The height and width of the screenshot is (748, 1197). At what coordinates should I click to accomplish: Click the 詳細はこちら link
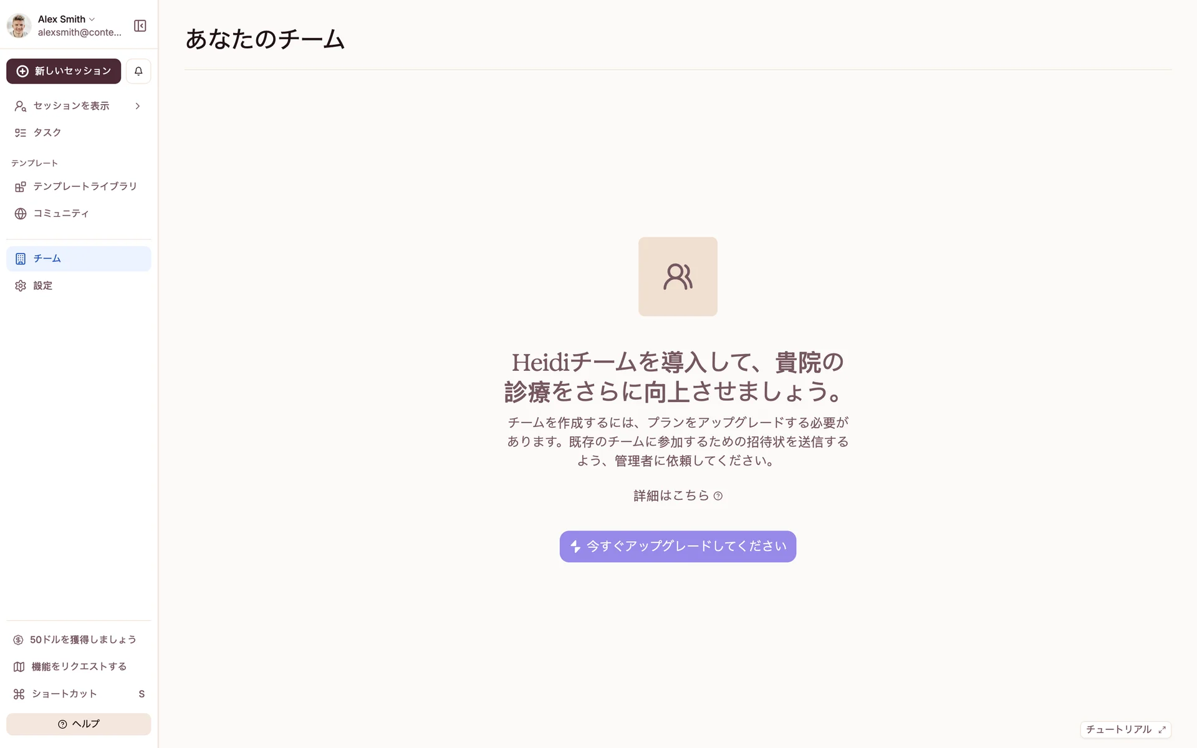(x=677, y=496)
